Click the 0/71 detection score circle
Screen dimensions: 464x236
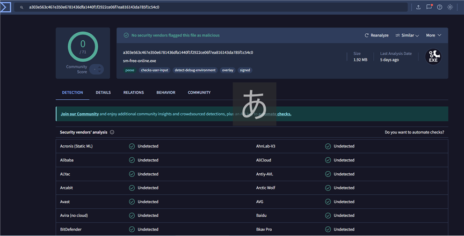83,47
